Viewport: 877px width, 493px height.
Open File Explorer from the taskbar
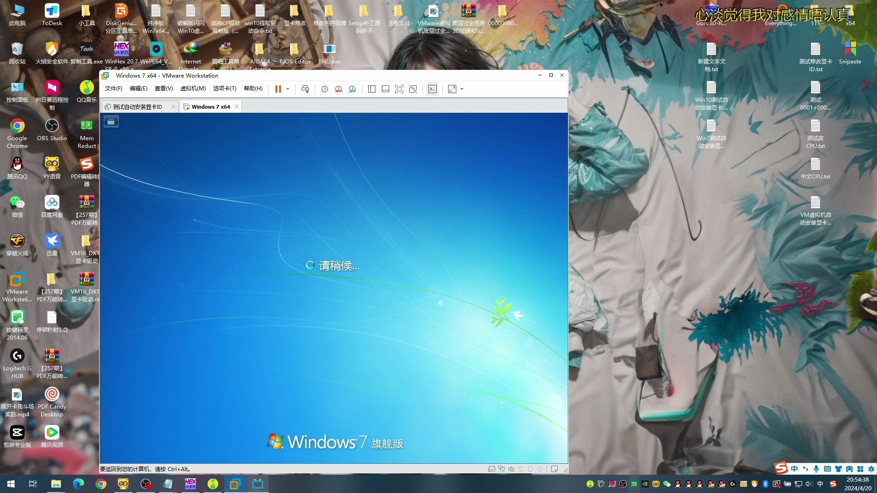tap(56, 484)
